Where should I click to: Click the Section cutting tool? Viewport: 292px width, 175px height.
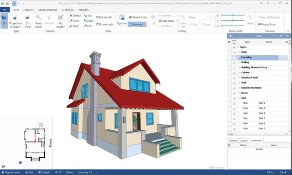[x=164, y=16]
